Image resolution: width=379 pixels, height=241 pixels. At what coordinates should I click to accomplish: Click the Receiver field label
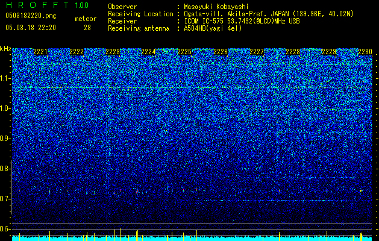(122, 21)
